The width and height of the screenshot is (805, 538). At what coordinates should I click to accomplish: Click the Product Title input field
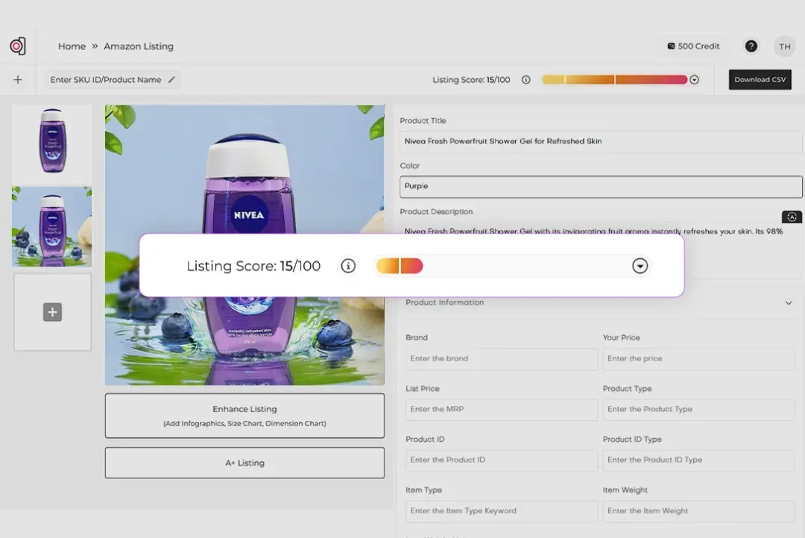tap(601, 141)
